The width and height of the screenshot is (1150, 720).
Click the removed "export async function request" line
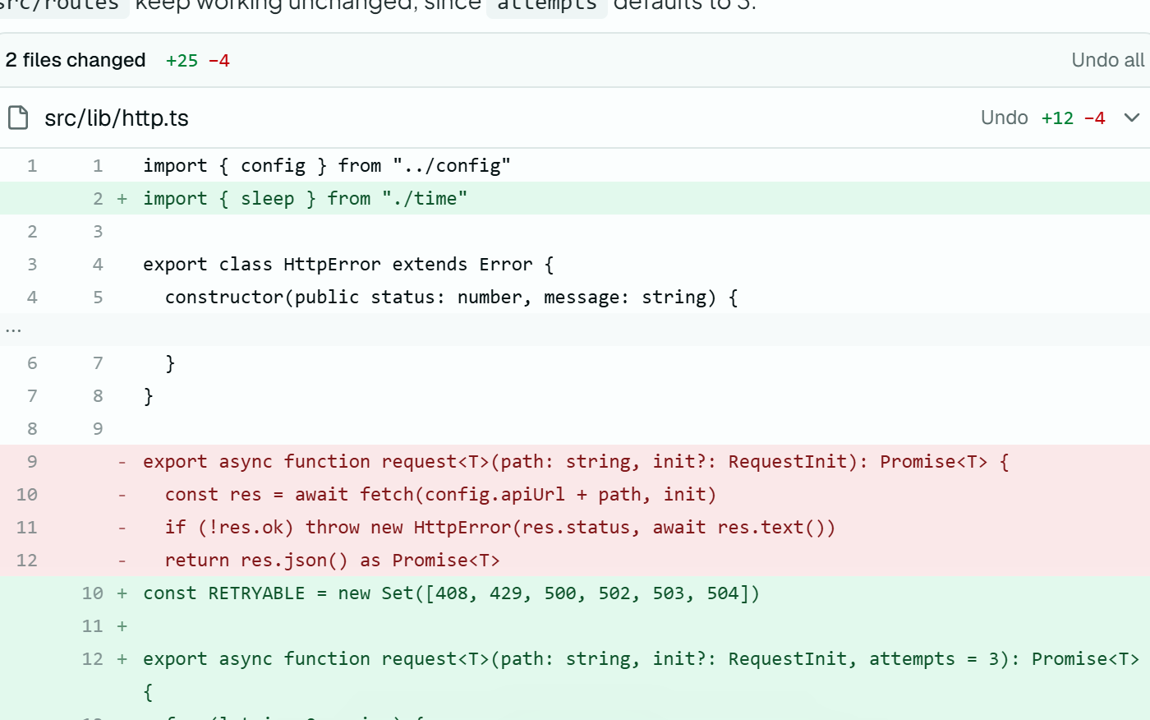tap(575, 461)
